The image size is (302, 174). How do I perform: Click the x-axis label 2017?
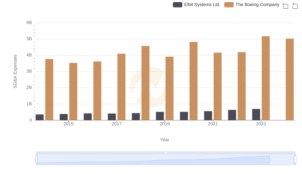[x=117, y=124]
